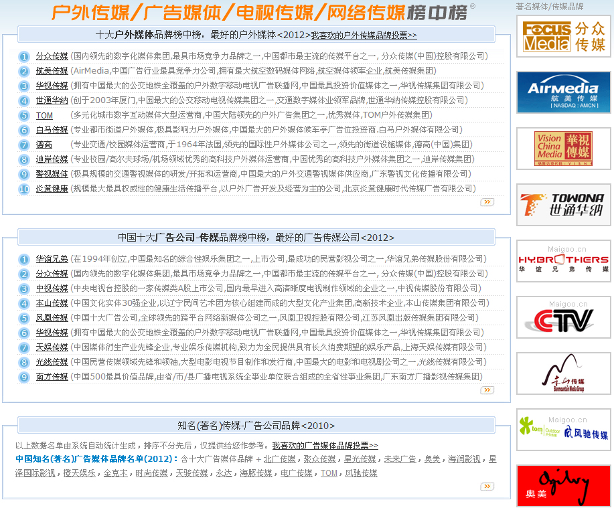Image resolution: width=614 pixels, height=512 pixels.
Task: Open the AirMedia 航美传媒 logo
Action: coord(563,92)
